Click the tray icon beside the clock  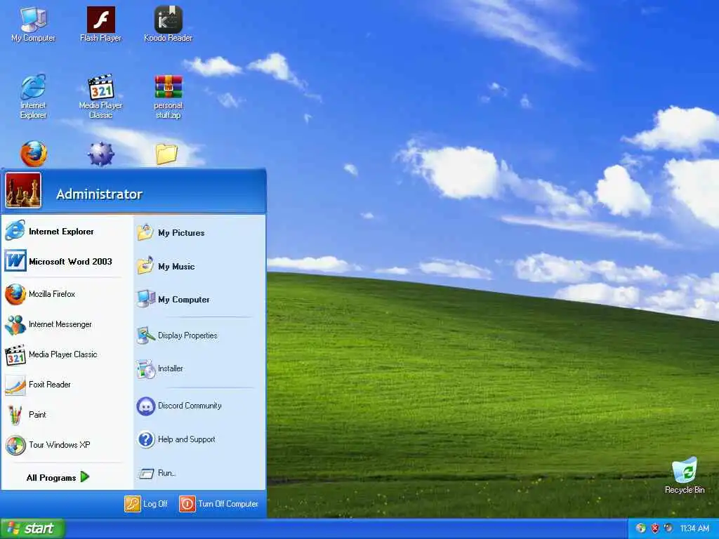click(x=668, y=528)
